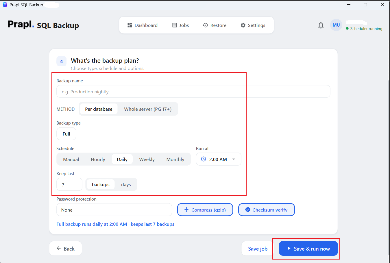Set schedule to Manual
Image resolution: width=390 pixels, height=263 pixels.
pyautogui.click(x=71, y=160)
